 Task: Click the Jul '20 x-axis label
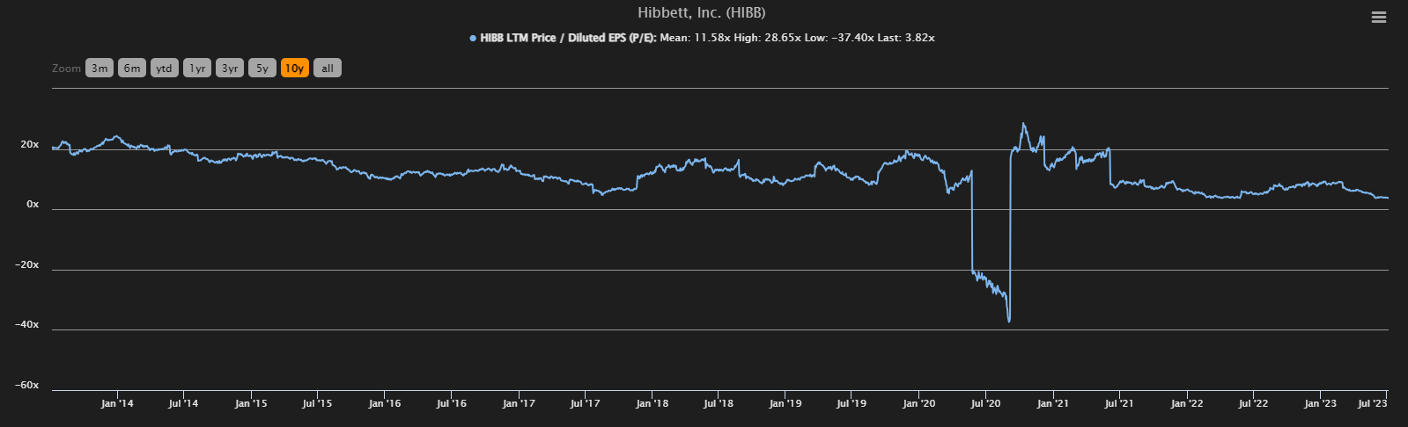click(x=986, y=403)
